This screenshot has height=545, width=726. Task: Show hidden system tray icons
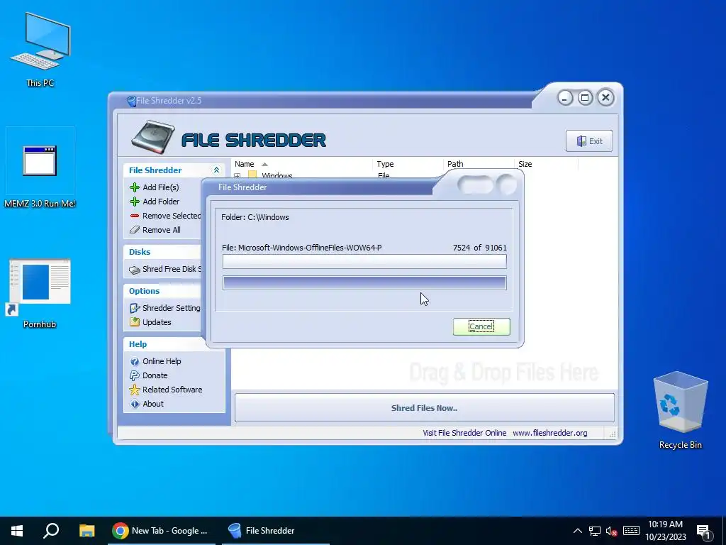(577, 531)
